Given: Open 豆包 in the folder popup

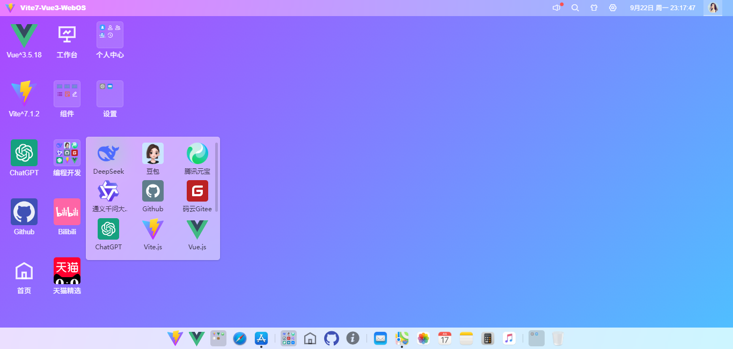Looking at the screenshot, I should (x=153, y=159).
